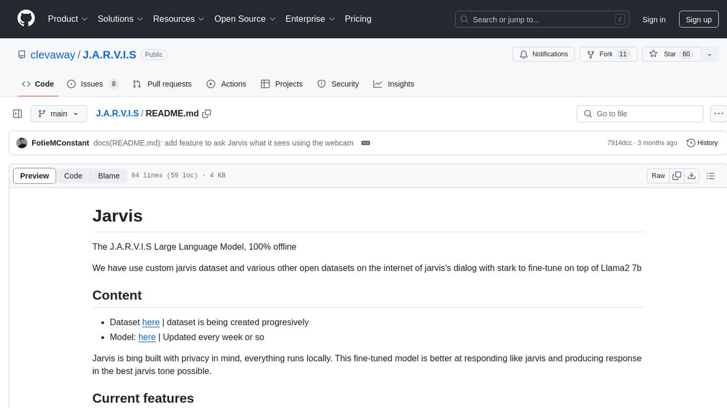Click the Notifications bell button
Viewport: 727px width, 408px height.
click(544, 54)
